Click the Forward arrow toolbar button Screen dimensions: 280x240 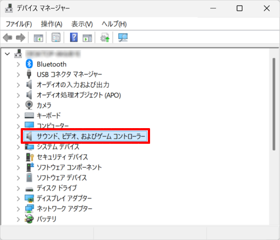point(21,37)
